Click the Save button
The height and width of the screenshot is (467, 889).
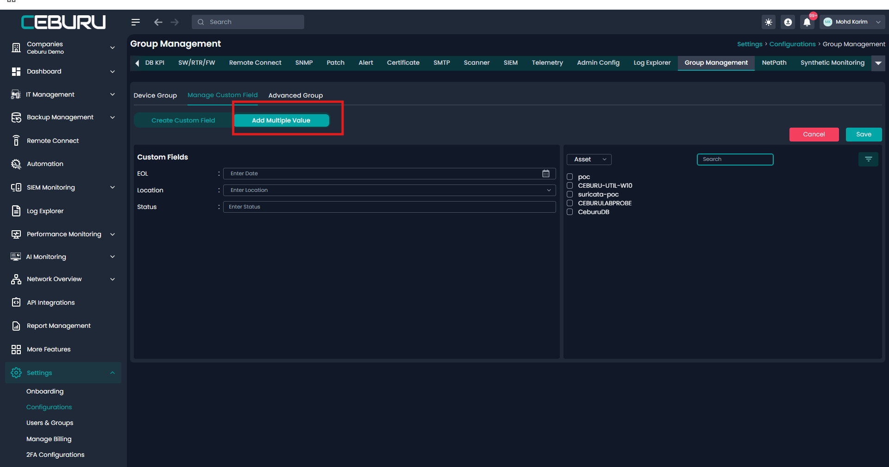click(864, 135)
